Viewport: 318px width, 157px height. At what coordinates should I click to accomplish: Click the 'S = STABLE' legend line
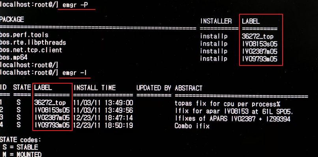coord(20,147)
